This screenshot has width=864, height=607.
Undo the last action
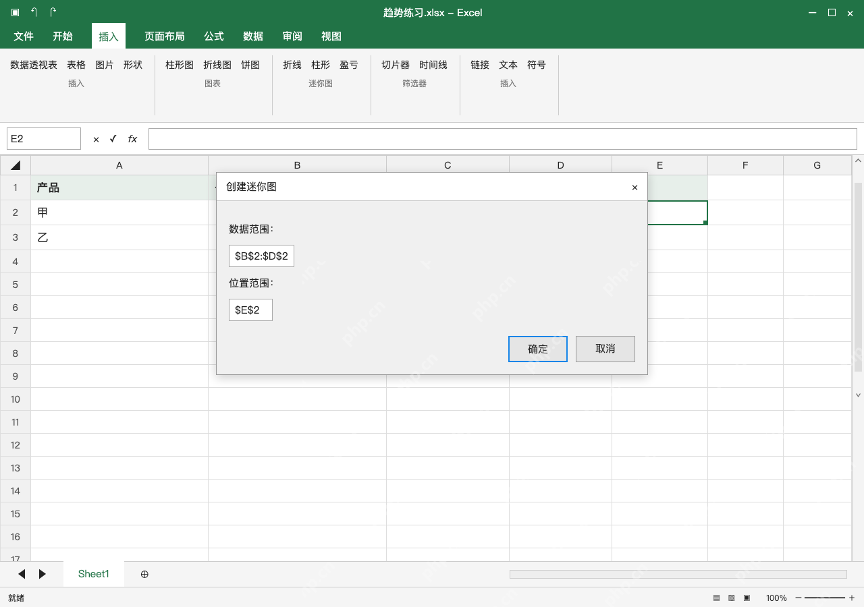34,12
